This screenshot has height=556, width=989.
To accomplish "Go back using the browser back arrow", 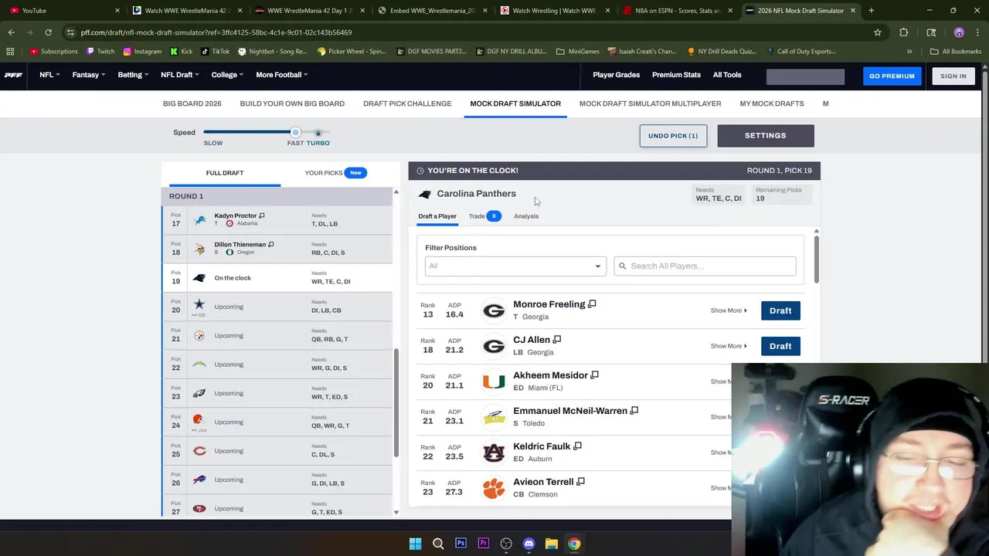I will click(x=11, y=32).
